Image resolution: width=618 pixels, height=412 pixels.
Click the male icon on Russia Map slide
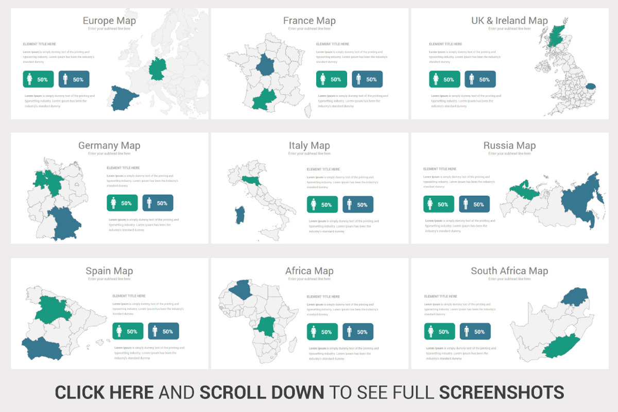click(466, 204)
